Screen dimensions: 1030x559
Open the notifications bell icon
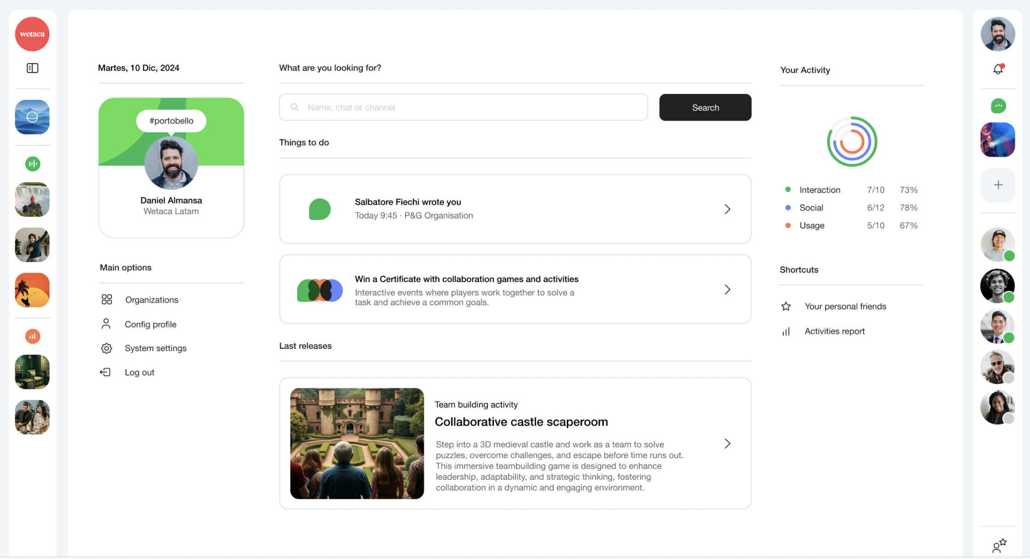tap(998, 69)
